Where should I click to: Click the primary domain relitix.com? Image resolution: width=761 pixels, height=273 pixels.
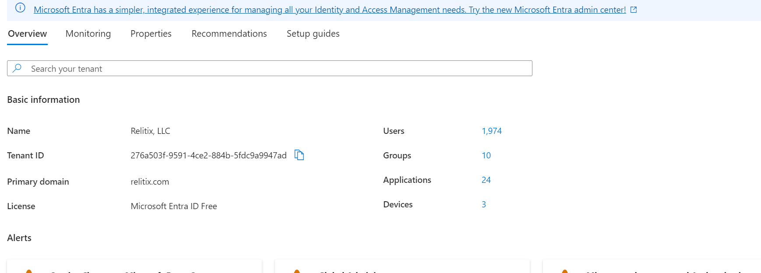tap(150, 182)
